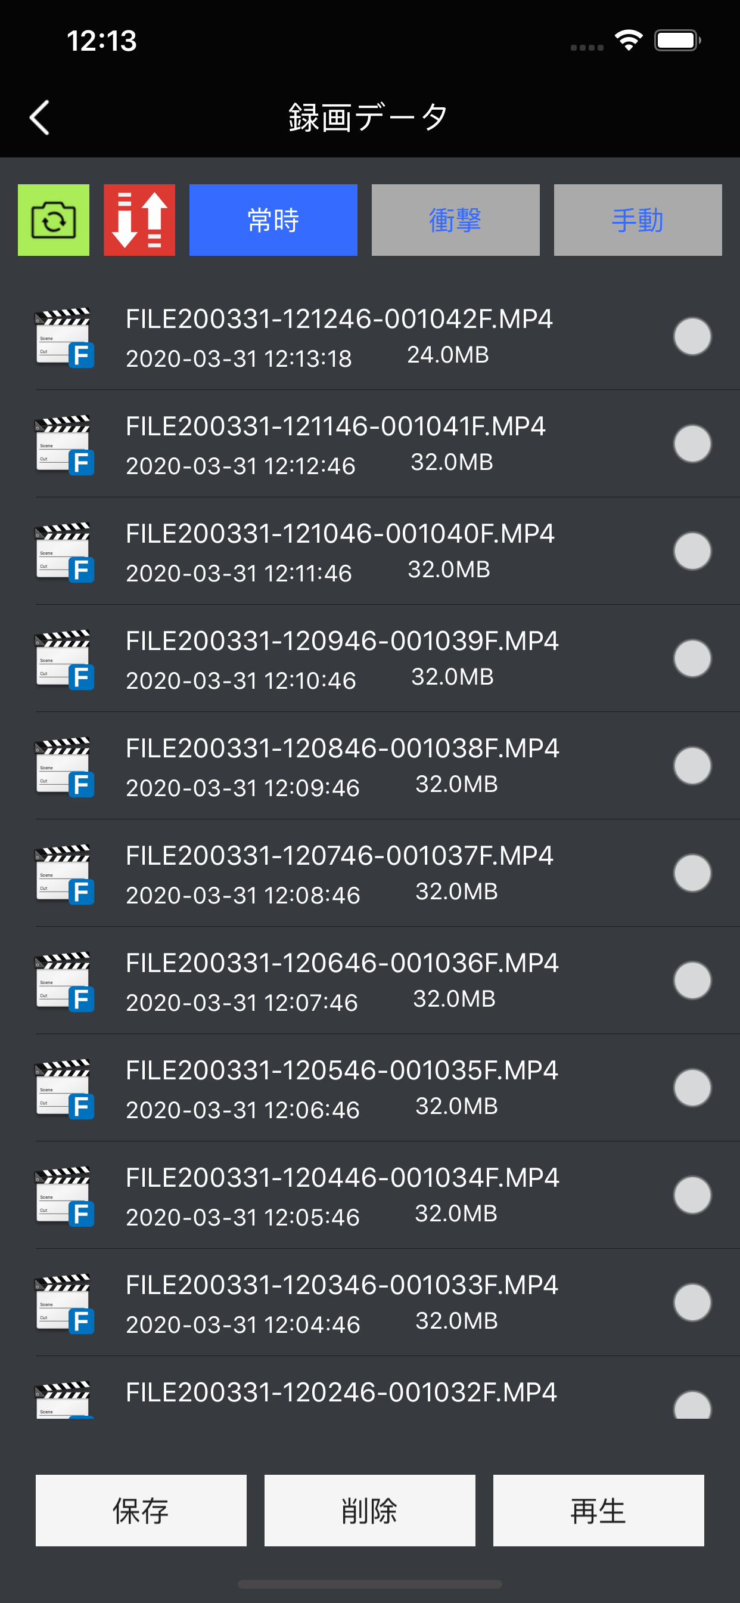Switch to the 常時 tab
The width and height of the screenshot is (740, 1603).
(x=273, y=219)
